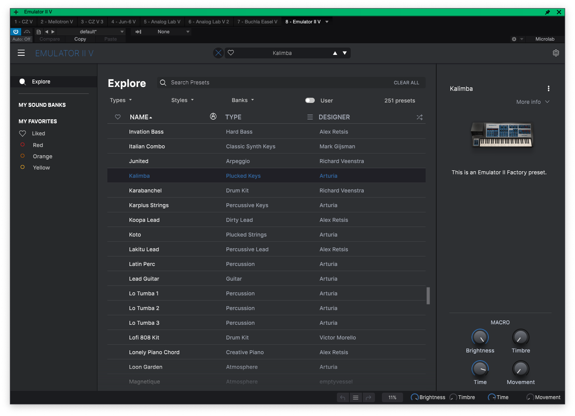This screenshot has height=416, width=575.
Task: Open the Types filter dropdown
Action: click(x=121, y=100)
